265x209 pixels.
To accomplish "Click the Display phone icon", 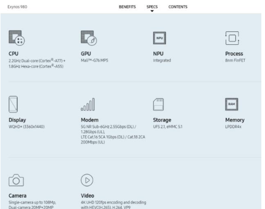I will [13, 104].
